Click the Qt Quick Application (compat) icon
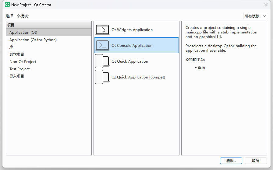273x170 pixels. 102,77
